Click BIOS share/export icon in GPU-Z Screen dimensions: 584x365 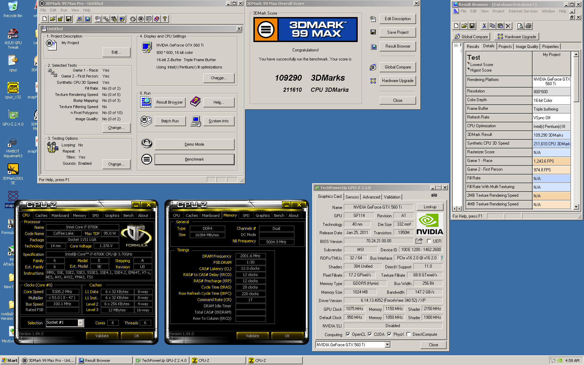click(x=419, y=241)
